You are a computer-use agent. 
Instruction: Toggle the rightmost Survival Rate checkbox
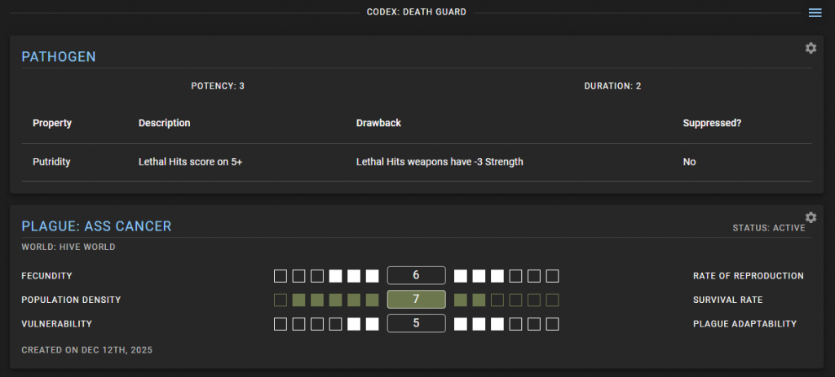coord(552,300)
